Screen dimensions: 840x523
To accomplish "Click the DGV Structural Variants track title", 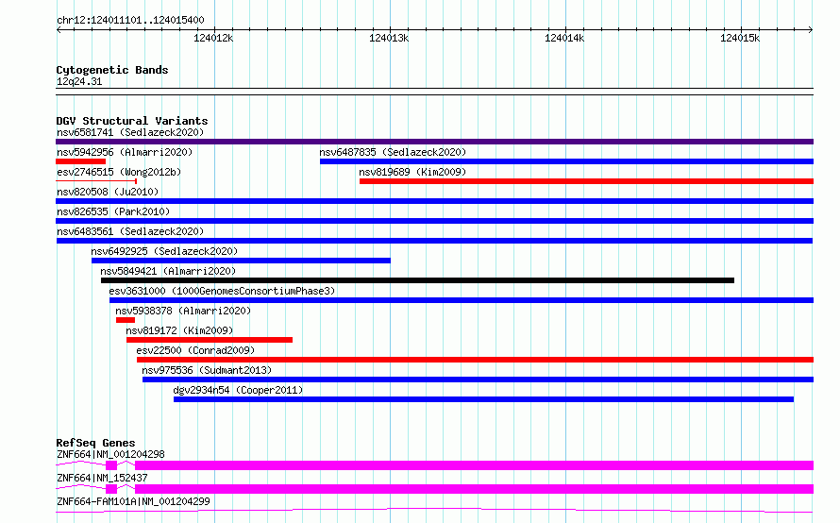I will [x=132, y=121].
